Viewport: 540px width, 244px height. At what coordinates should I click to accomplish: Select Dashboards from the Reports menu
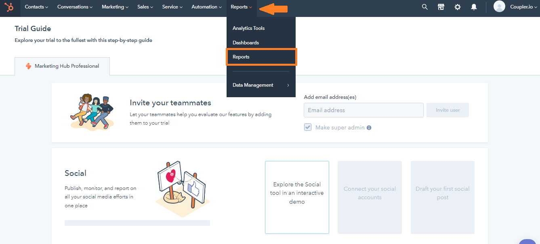pos(246,42)
